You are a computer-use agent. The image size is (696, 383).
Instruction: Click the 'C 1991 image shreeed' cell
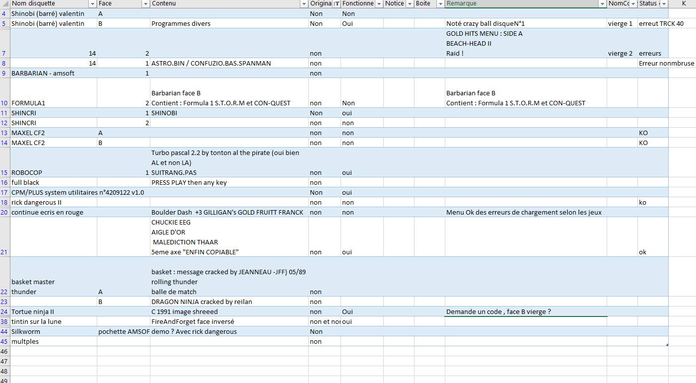pyautogui.click(x=229, y=311)
